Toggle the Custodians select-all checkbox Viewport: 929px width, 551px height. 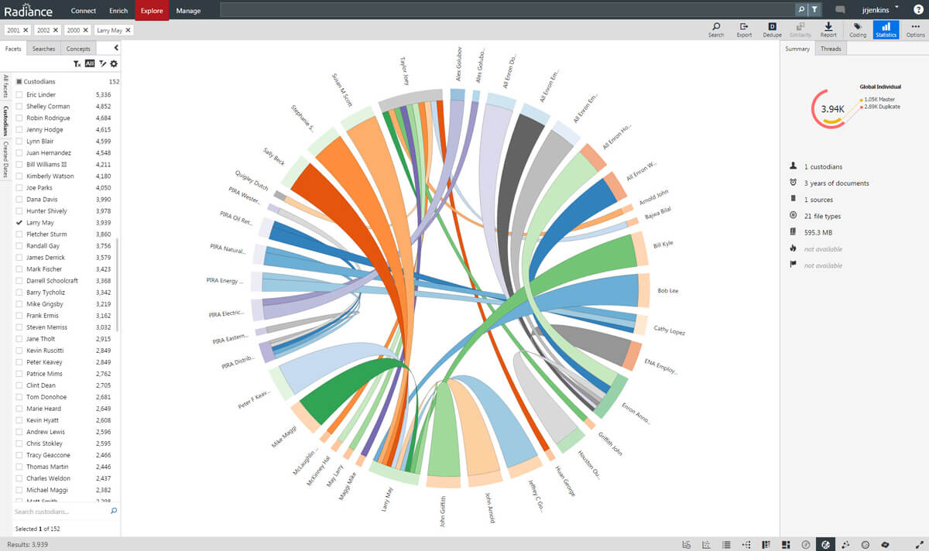(x=19, y=81)
